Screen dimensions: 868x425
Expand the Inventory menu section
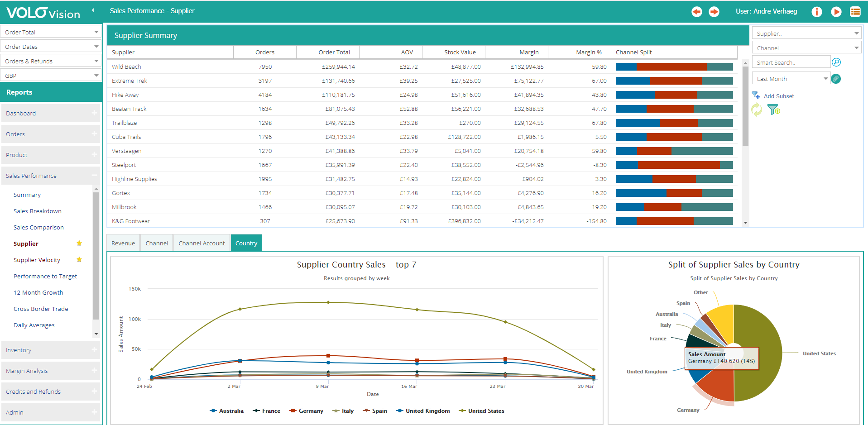(51, 350)
